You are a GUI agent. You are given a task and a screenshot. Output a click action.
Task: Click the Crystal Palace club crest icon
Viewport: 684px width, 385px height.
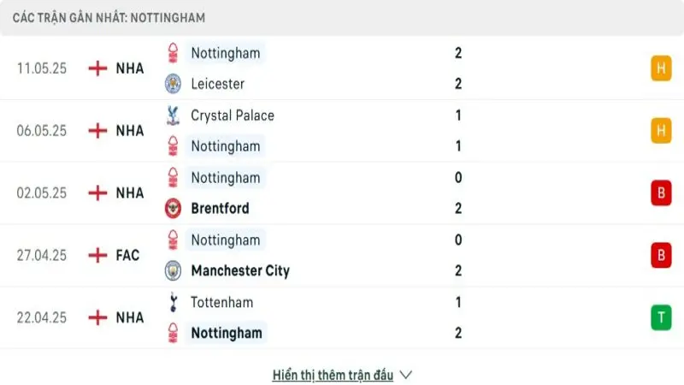point(174,115)
